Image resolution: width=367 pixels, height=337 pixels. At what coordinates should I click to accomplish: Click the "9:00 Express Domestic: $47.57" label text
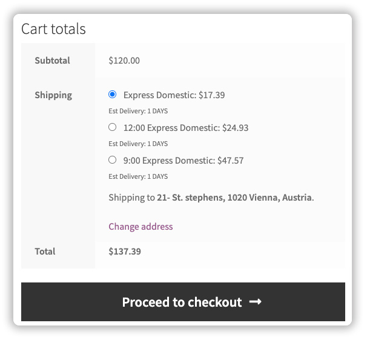pyautogui.click(x=183, y=161)
